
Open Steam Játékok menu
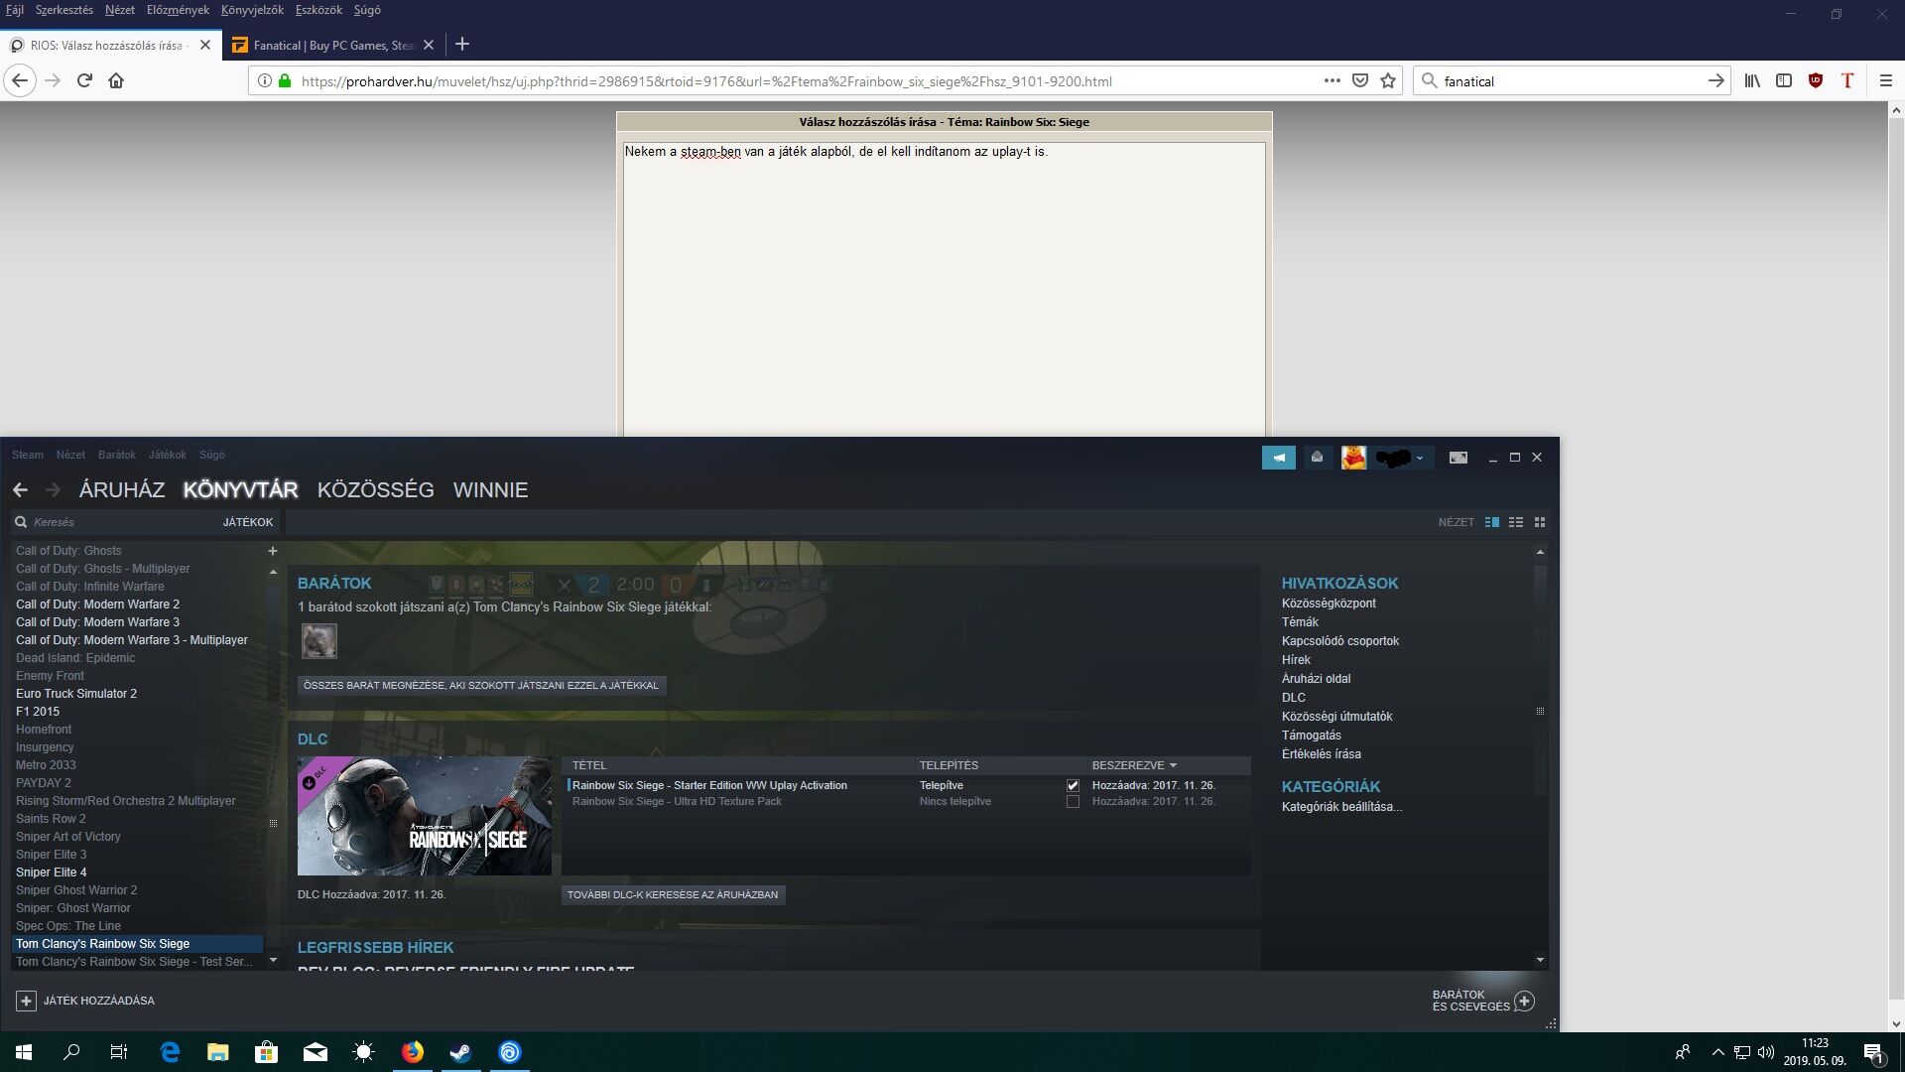tap(168, 455)
